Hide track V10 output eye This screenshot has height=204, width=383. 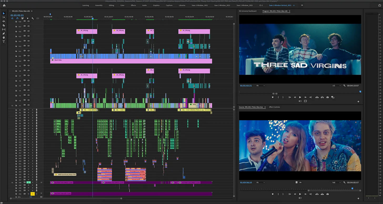click(x=28, y=61)
